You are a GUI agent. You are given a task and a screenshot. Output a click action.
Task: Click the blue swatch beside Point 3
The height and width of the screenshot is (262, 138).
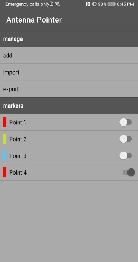[5, 156]
